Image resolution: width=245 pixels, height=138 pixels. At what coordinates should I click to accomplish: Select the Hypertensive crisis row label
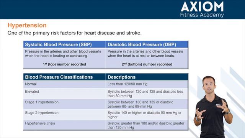pyautogui.click(x=40, y=123)
